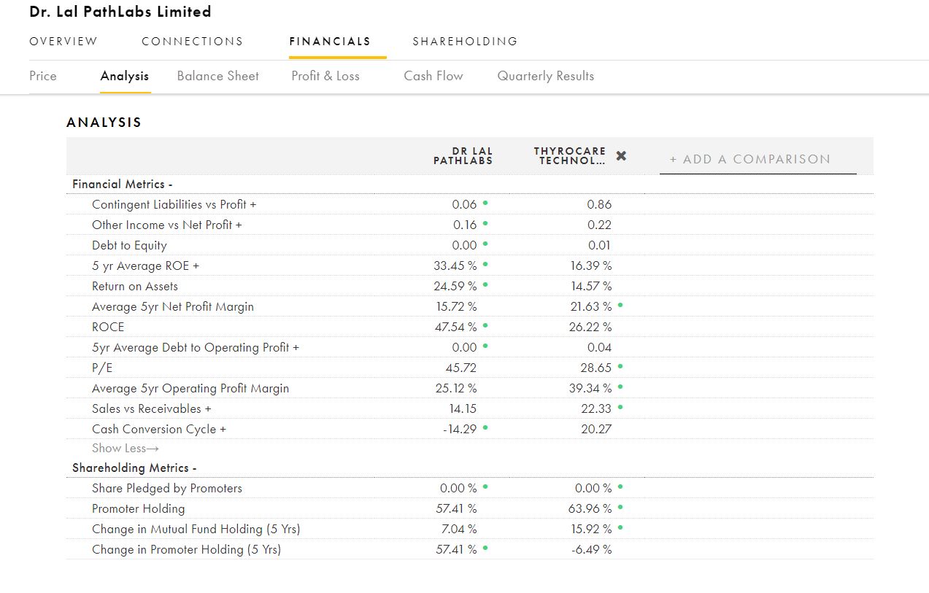This screenshot has height=593, width=929.
Task: Switch to the Connections tab
Action: pos(192,42)
